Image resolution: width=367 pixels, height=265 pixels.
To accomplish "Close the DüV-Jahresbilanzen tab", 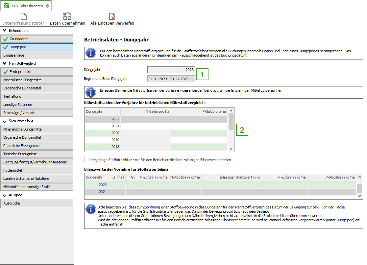I will pyautogui.click(x=48, y=6).
